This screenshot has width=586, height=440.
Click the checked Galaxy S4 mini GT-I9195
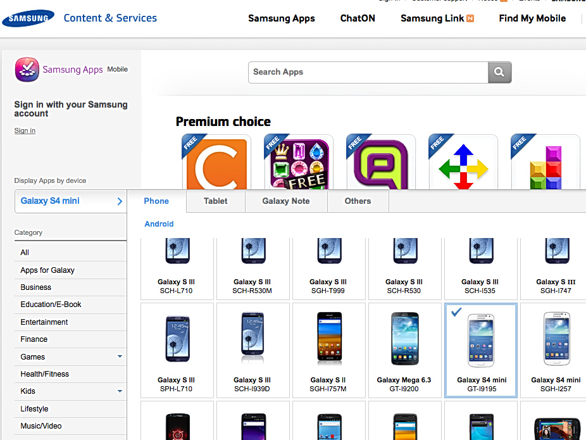[x=480, y=350]
